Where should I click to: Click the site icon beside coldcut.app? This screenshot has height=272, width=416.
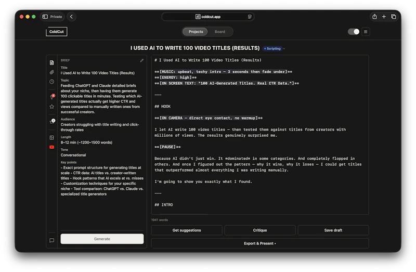[x=198, y=17]
